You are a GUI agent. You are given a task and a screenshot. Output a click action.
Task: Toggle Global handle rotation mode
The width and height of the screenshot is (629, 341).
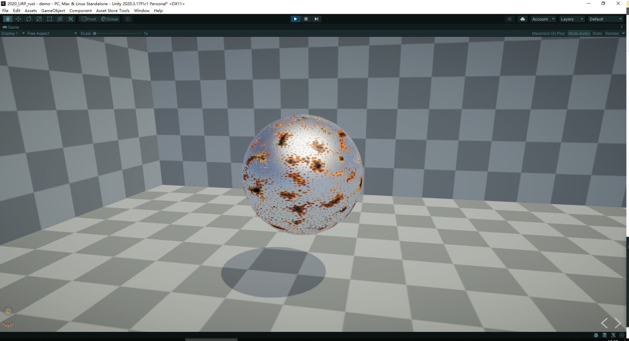[x=109, y=19]
